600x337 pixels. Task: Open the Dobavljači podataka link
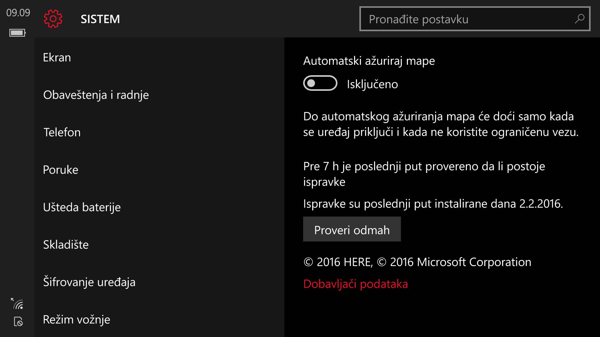[x=356, y=284]
